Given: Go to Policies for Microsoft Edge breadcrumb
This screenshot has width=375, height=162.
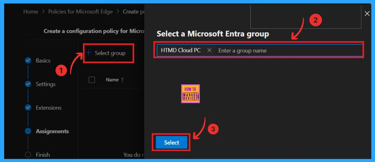Looking at the screenshot, I should click(x=81, y=12).
